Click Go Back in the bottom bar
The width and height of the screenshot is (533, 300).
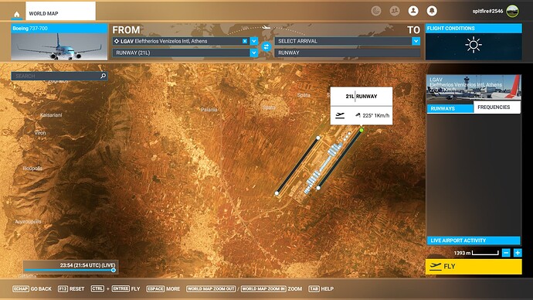(32, 288)
